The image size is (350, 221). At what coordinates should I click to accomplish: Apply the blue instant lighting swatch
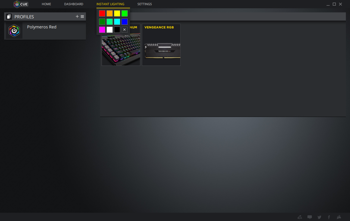125,22
